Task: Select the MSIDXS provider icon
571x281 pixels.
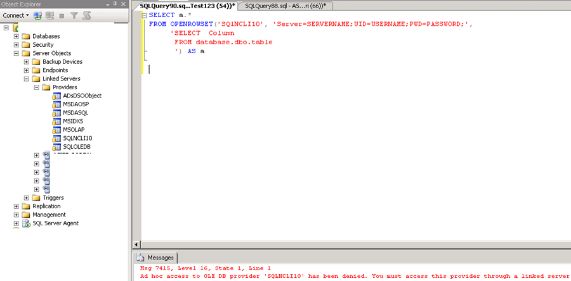Action: [56, 122]
